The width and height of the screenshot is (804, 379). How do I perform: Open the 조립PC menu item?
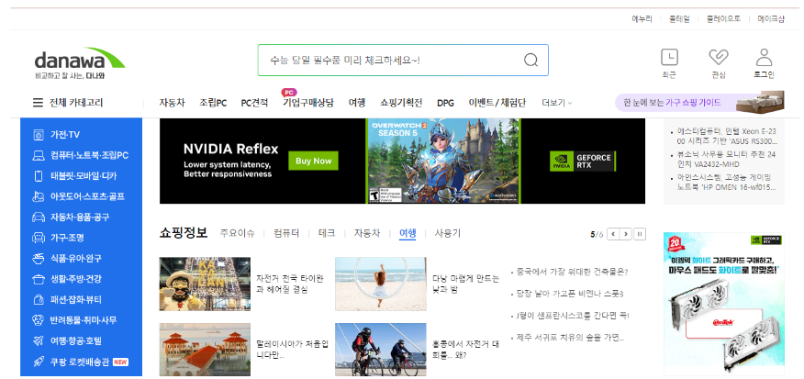pos(213,103)
